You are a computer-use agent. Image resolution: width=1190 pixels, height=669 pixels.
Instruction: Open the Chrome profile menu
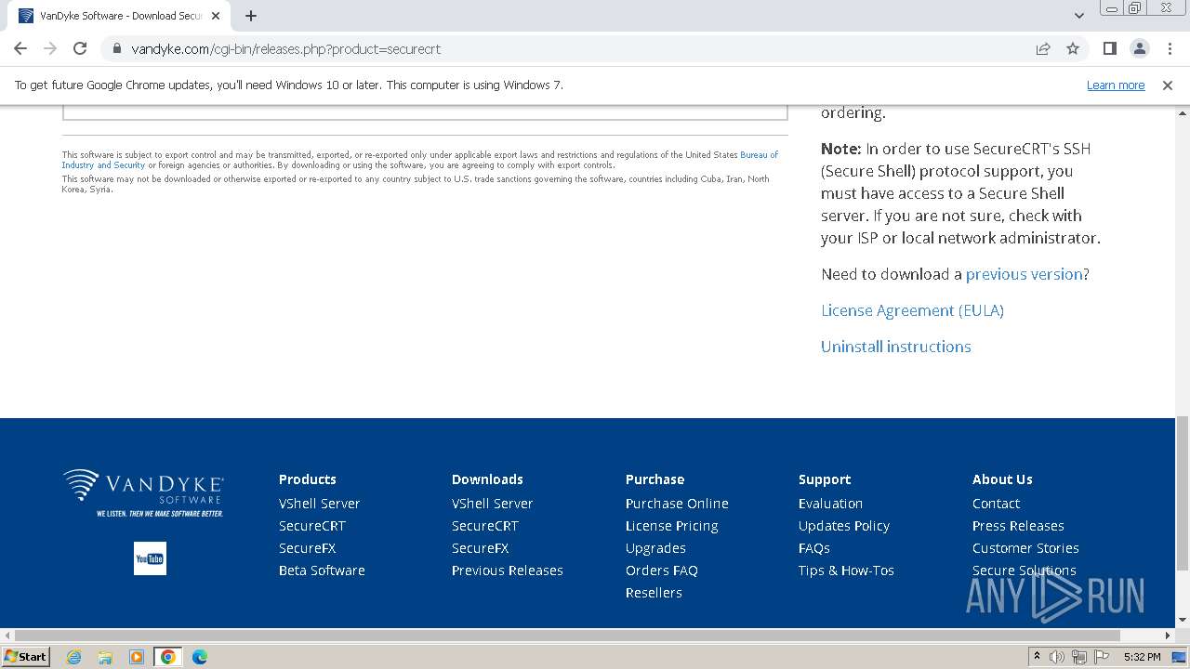click(x=1139, y=48)
